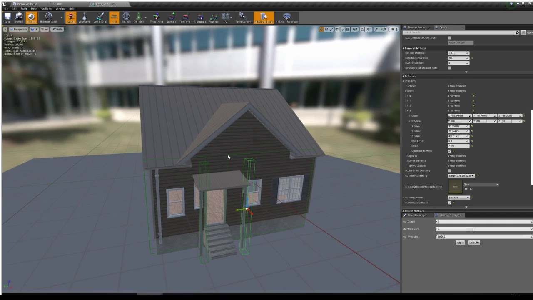The width and height of the screenshot is (533, 300).
Task: Enable Wireframe view mode
Action: coord(84,17)
